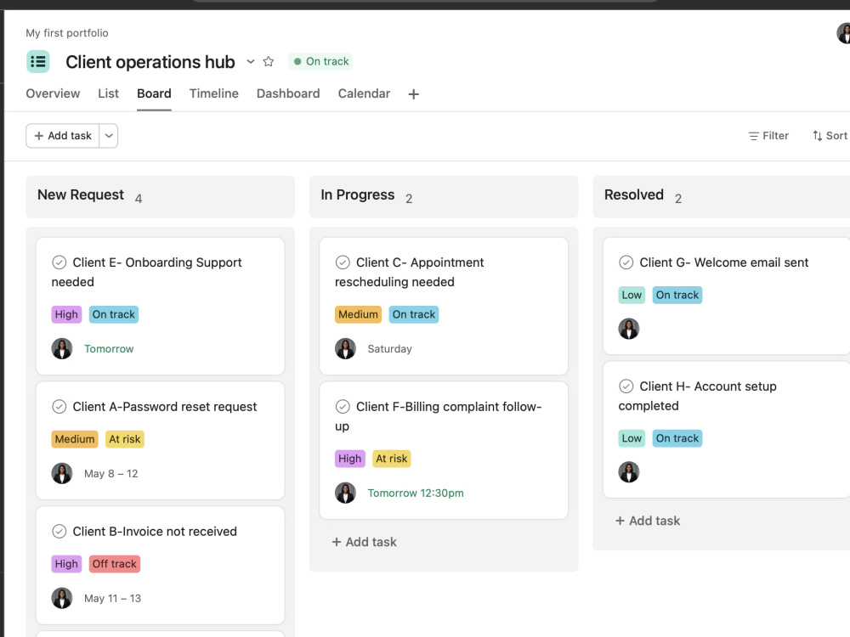Mark Client E Onboarding Support complete
This screenshot has width=850, height=637.
(x=59, y=262)
